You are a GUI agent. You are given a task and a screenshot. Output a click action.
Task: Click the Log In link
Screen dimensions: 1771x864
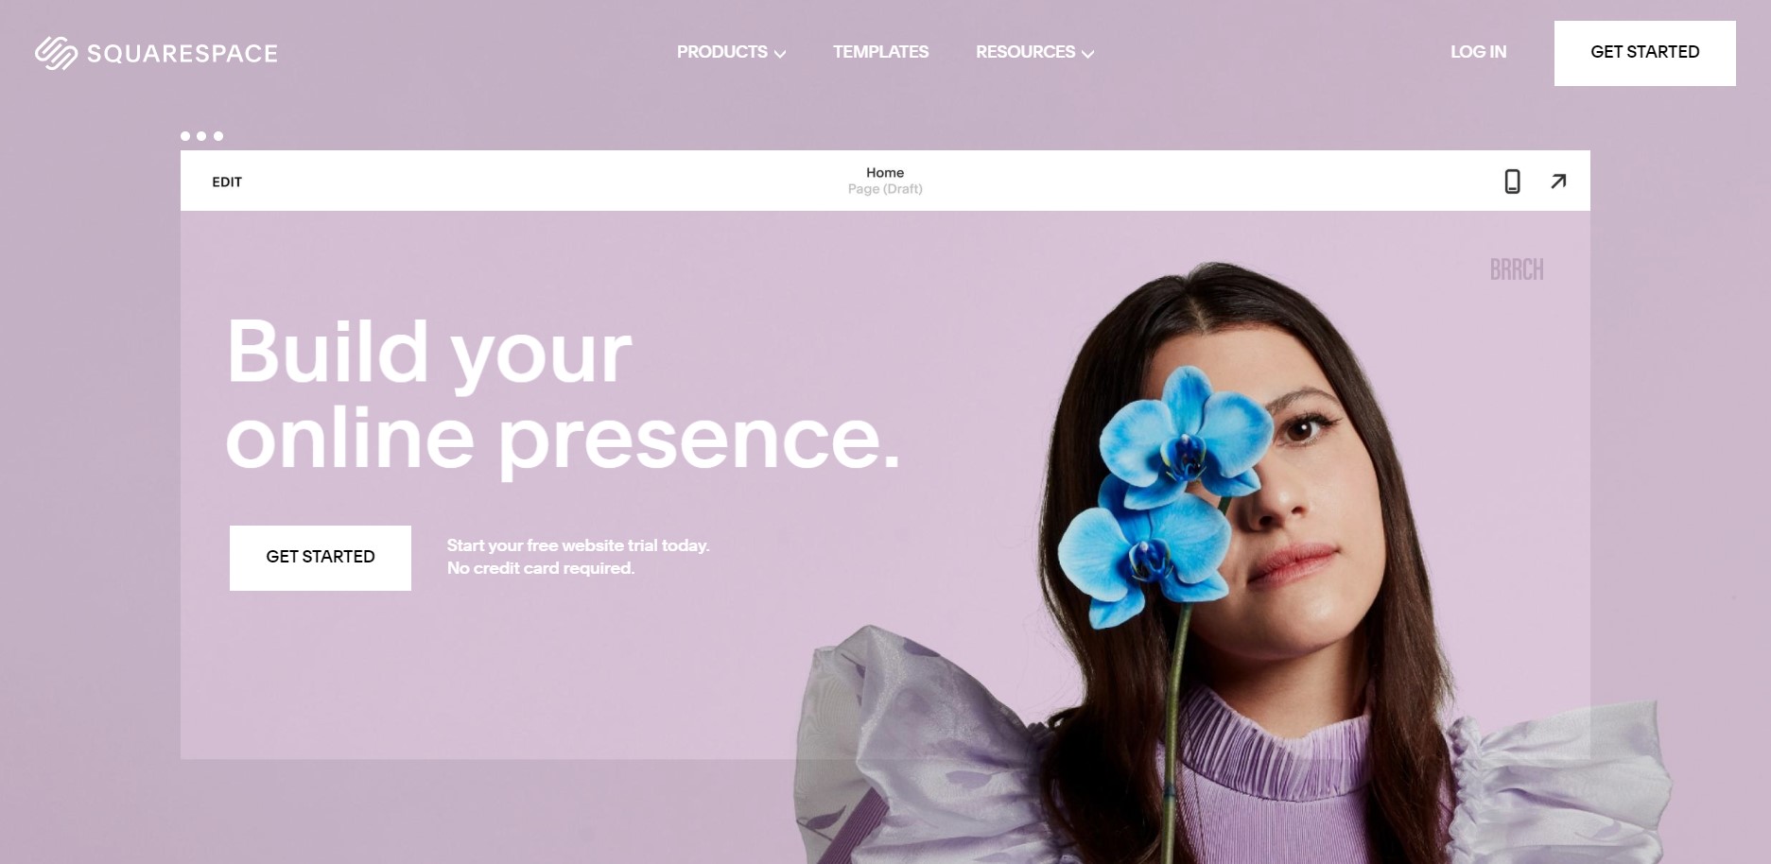coord(1479,52)
